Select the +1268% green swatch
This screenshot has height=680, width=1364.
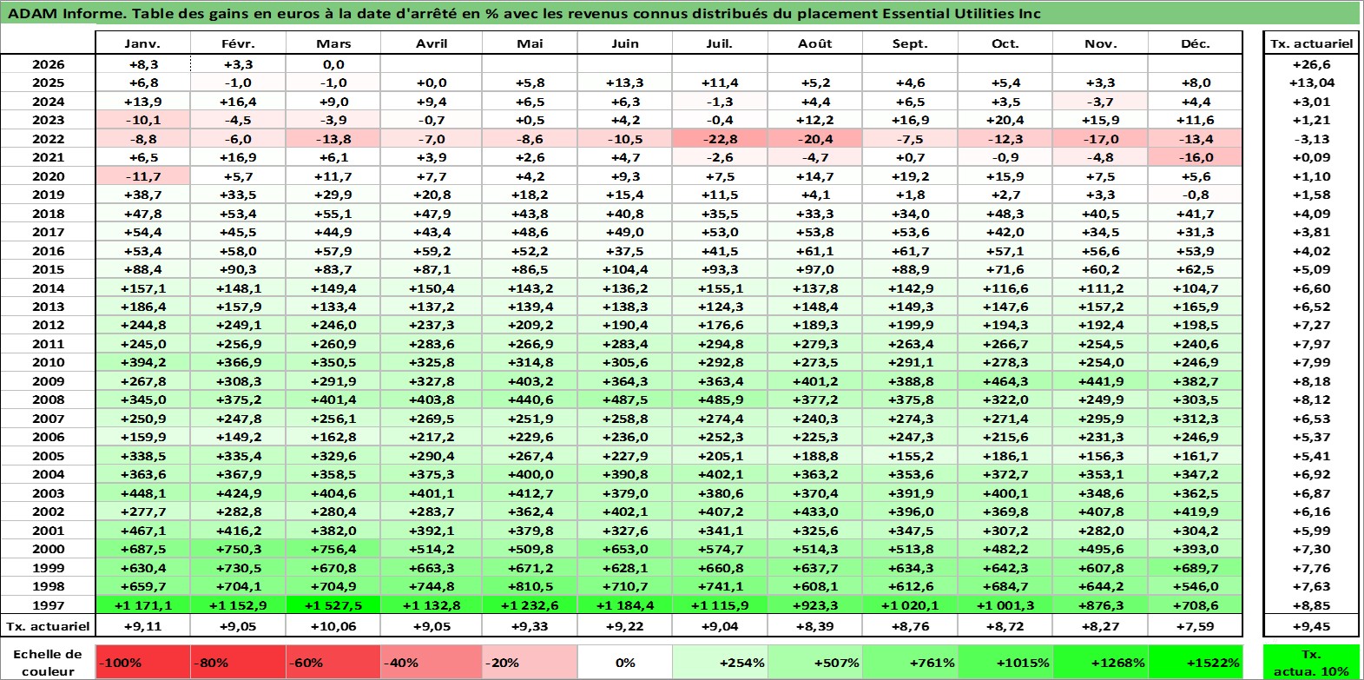click(1100, 662)
